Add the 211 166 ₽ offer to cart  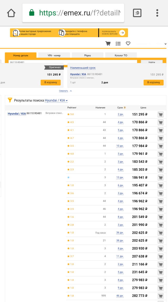[x=160, y=265]
